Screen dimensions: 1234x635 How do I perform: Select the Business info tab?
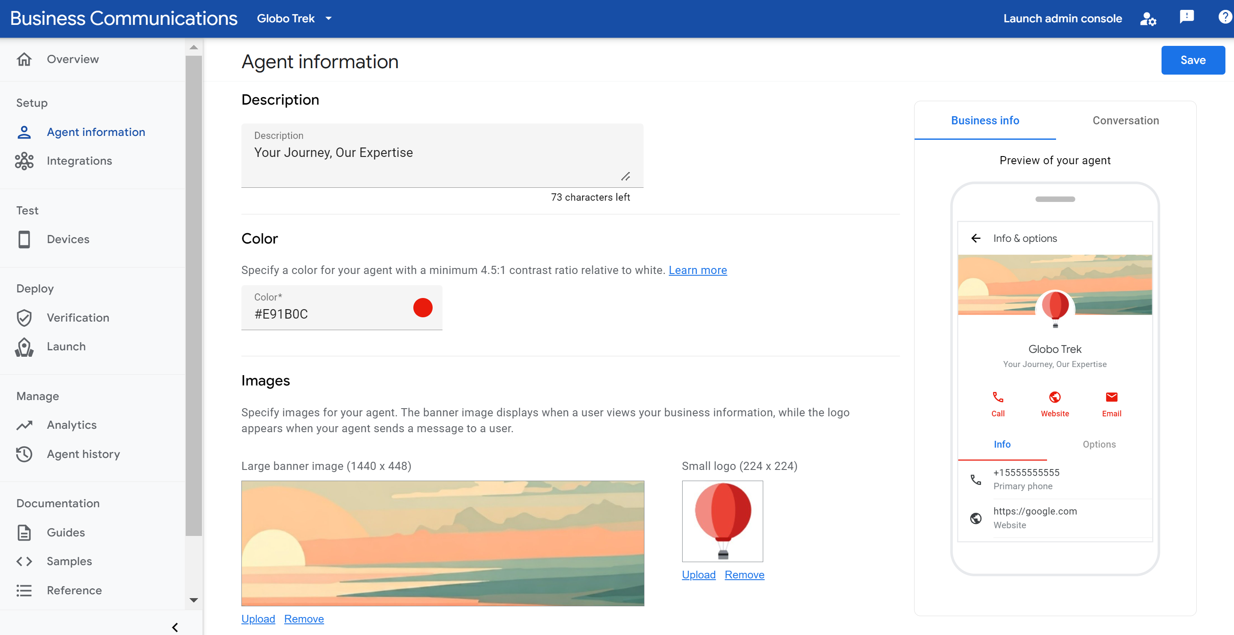click(984, 120)
